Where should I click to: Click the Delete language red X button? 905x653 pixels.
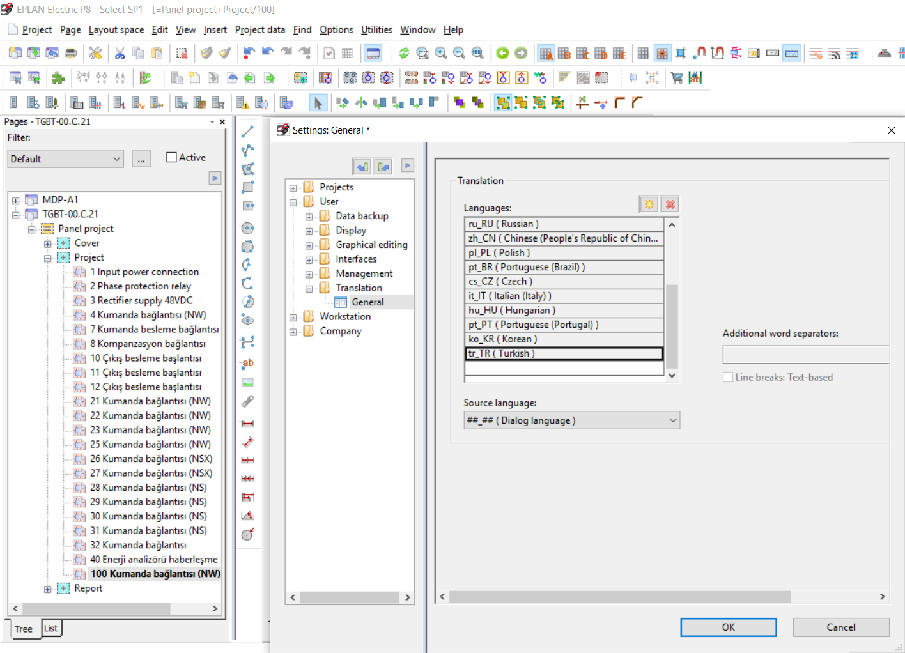670,204
